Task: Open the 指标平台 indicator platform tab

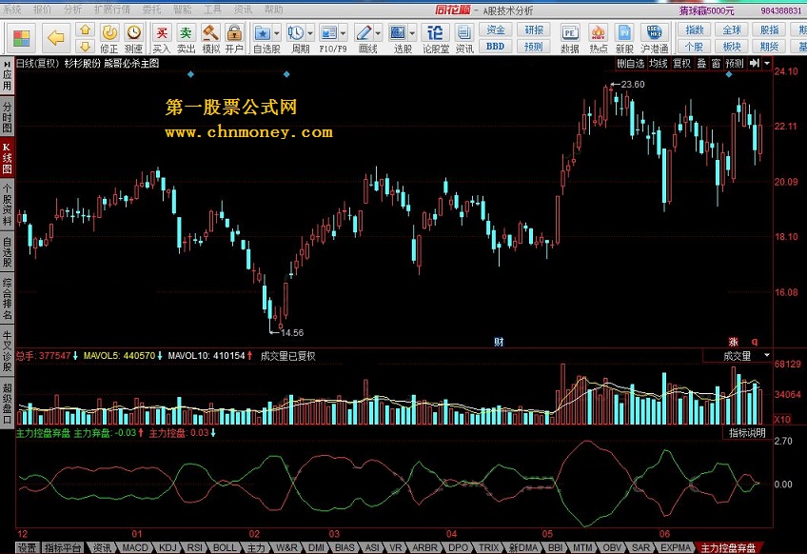Action: click(63, 548)
